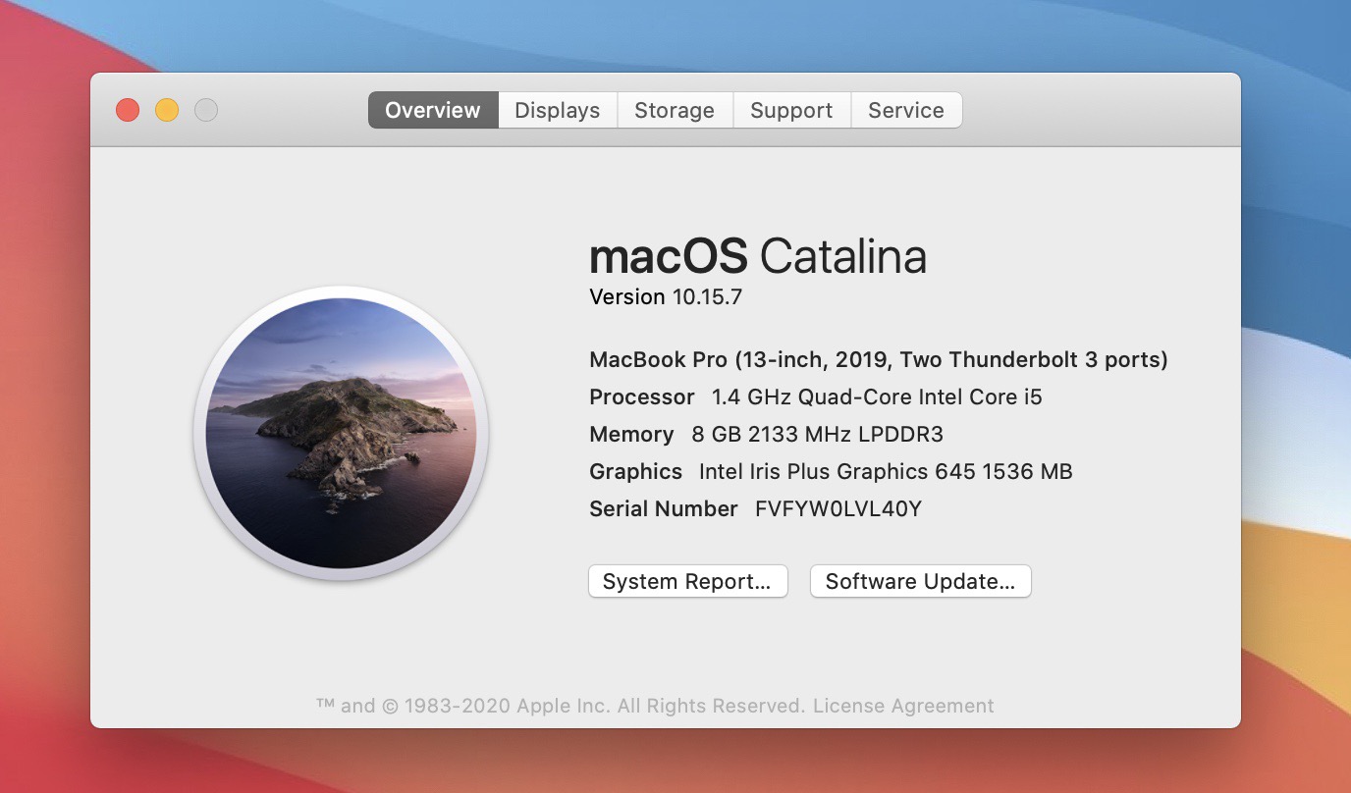
Task: Click the Catalina island circular image
Action: pos(341,433)
